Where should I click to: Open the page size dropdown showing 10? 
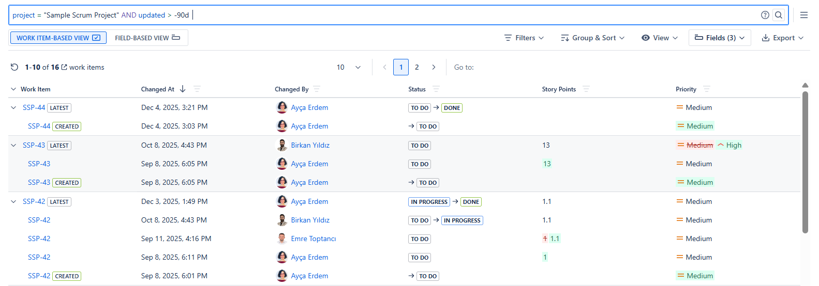click(349, 67)
